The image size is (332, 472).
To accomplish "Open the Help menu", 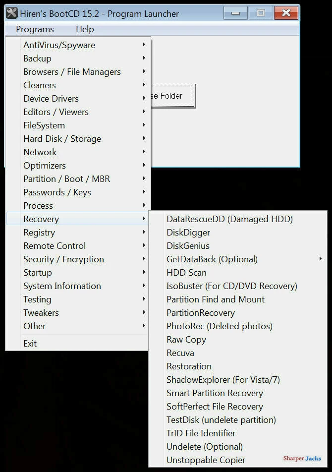I will [85, 29].
